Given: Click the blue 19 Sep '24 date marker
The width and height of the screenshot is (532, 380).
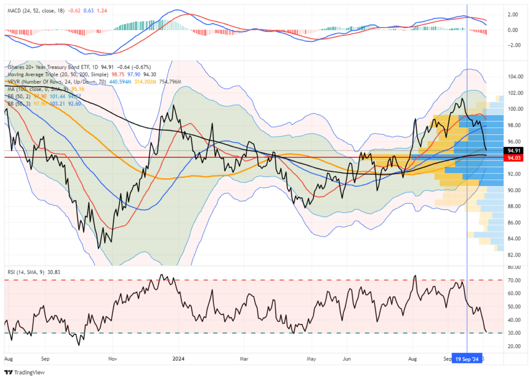Looking at the screenshot, I should coord(466,358).
